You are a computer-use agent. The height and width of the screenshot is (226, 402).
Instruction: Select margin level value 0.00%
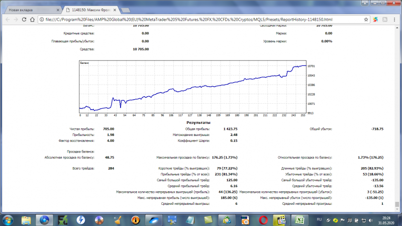(x=327, y=41)
